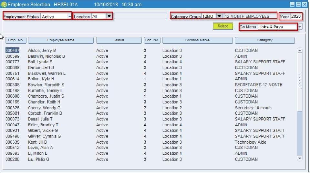
Task: Select employee Chandler, Keith H
Action: (x=44, y=102)
